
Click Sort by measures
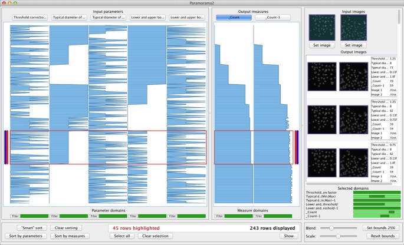tap(70, 236)
